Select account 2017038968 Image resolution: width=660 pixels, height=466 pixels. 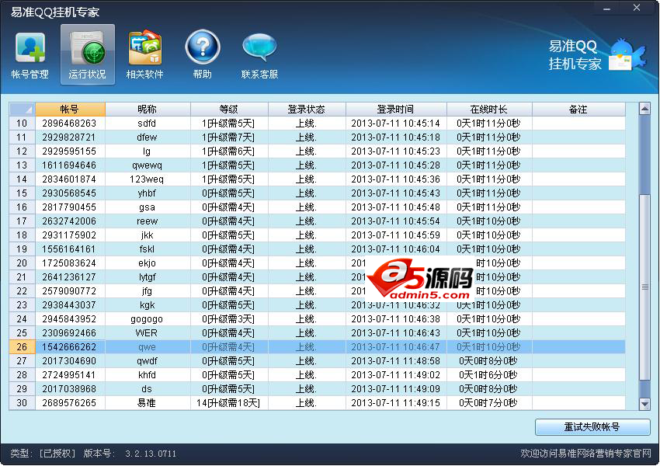tap(69, 389)
